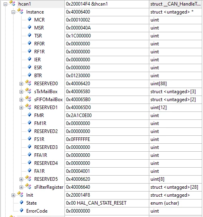Click the diamond icon beside FMR
The height and width of the screenshot is (217, 203).
point(29,115)
